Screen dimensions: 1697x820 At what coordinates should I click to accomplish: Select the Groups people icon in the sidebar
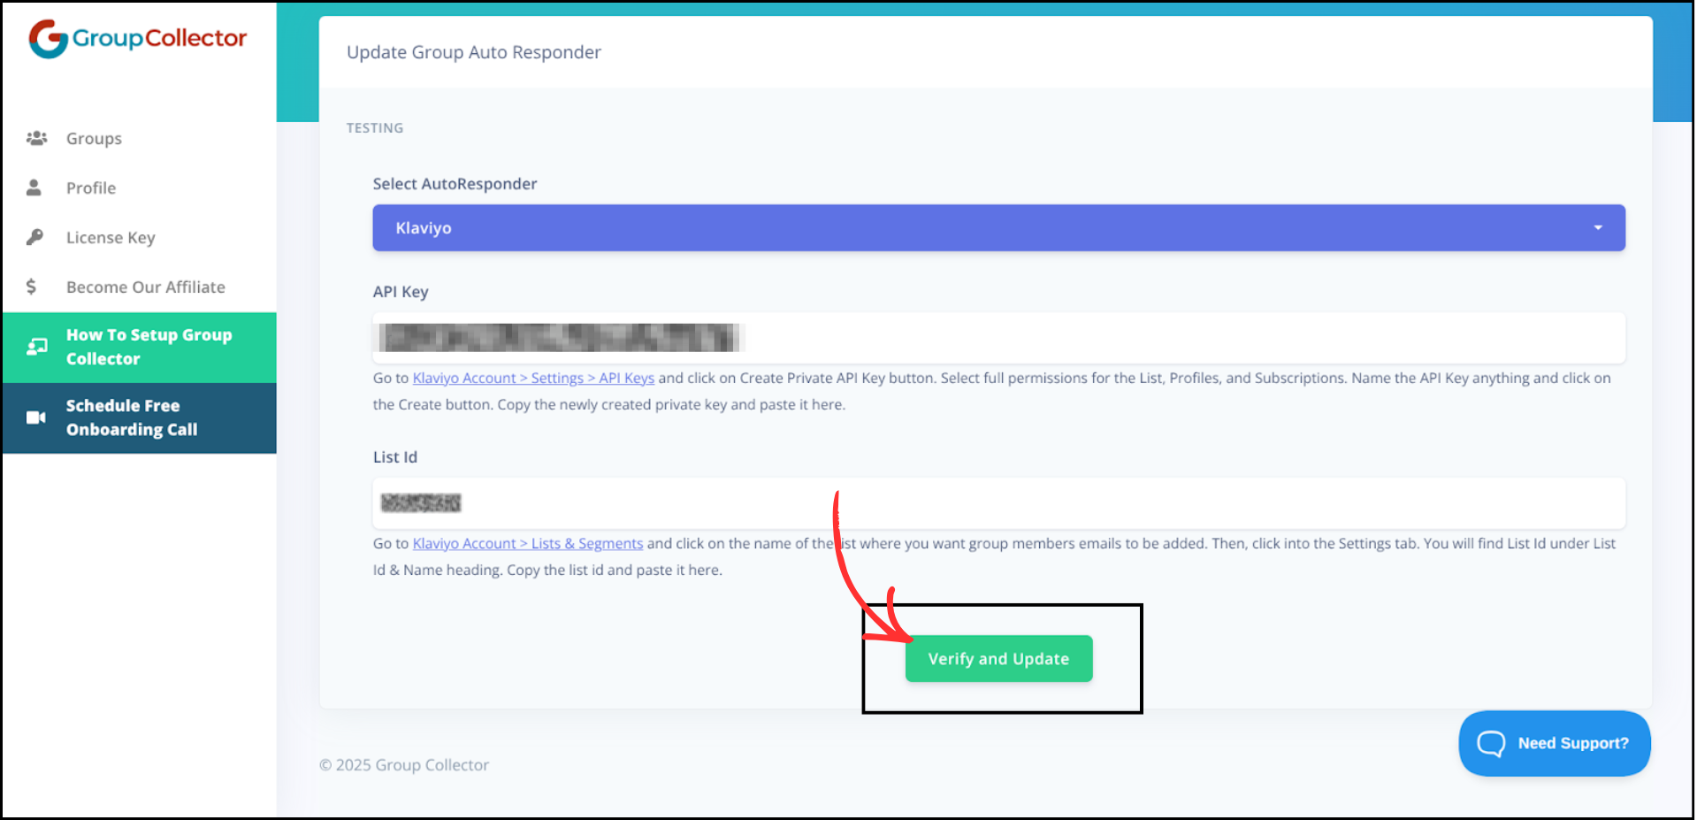point(36,138)
